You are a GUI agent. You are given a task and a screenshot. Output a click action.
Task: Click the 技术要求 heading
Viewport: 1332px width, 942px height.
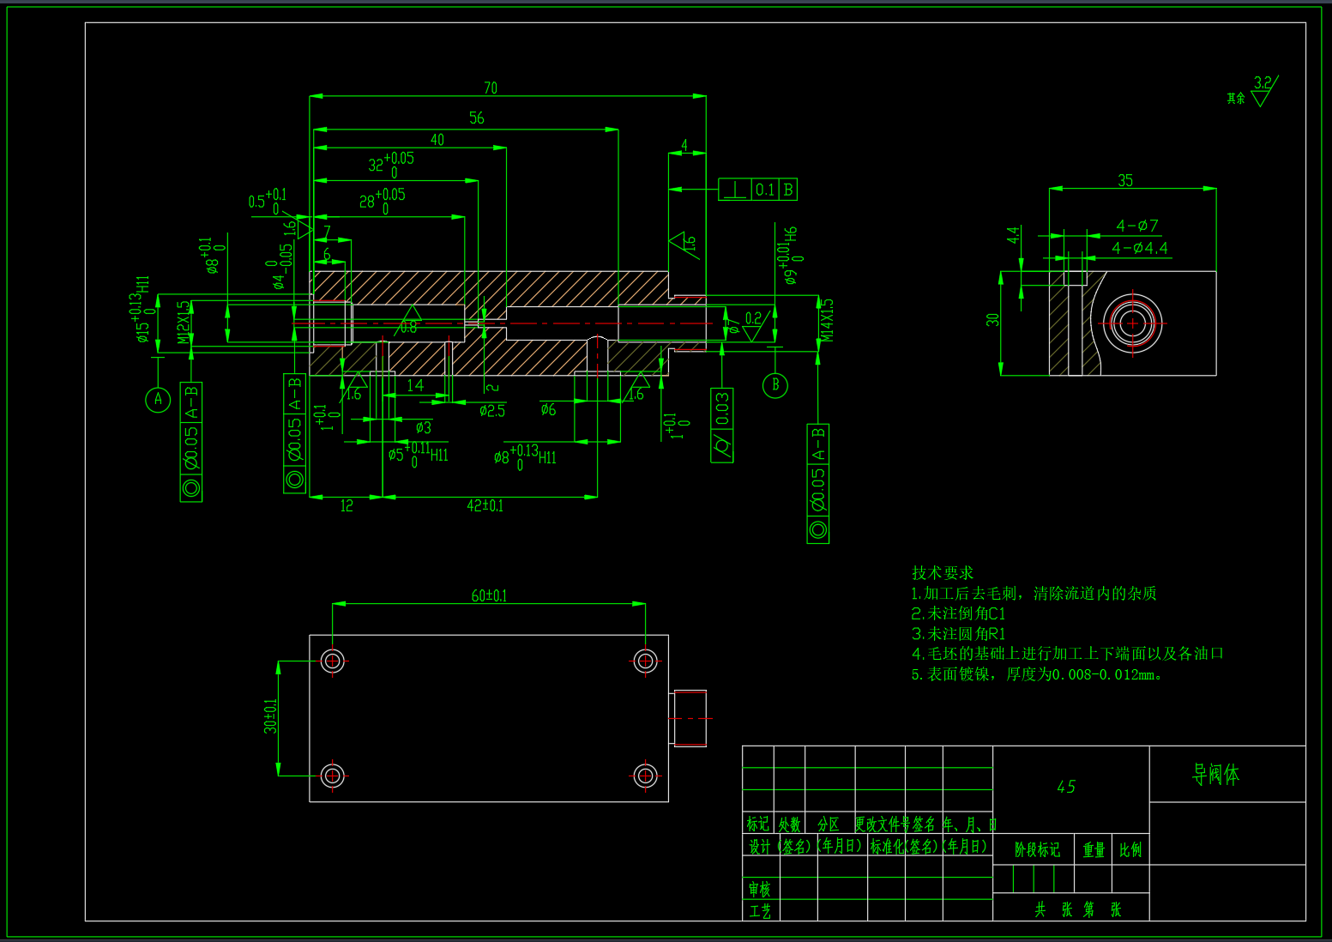click(x=943, y=572)
